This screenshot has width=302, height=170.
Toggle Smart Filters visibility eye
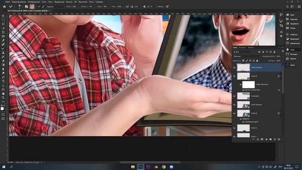click(x=241, y=85)
